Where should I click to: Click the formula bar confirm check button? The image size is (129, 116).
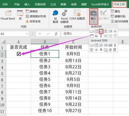pyautogui.click(x=48, y=34)
